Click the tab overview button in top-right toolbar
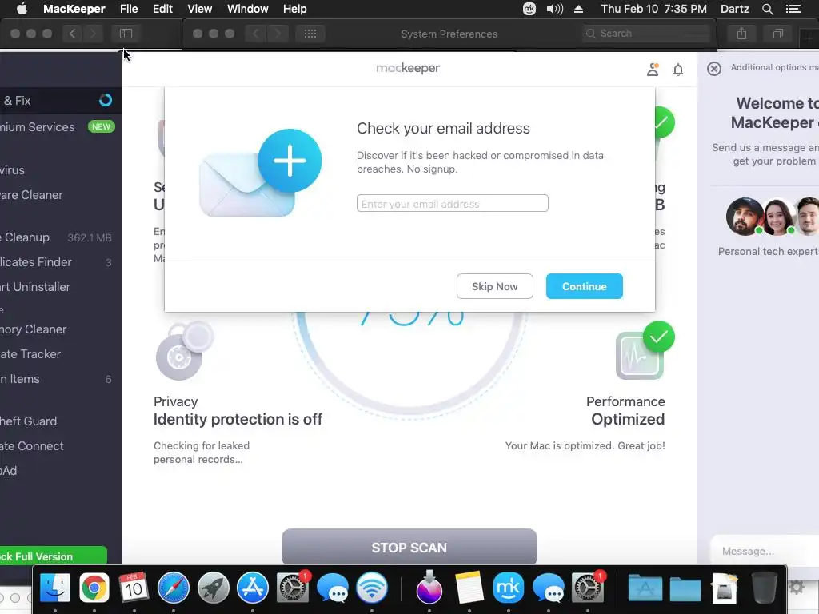This screenshot has height=614, width=819. coord(777,34)
